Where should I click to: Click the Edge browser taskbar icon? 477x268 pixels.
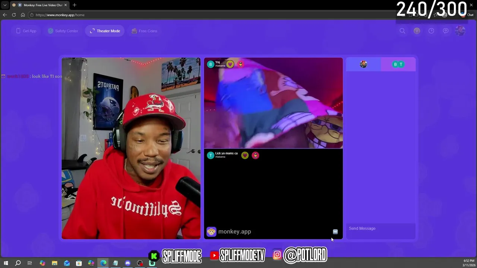[103, 263]
